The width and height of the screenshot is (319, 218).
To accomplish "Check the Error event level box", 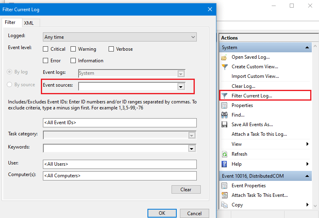I will [x=46, y=61].
